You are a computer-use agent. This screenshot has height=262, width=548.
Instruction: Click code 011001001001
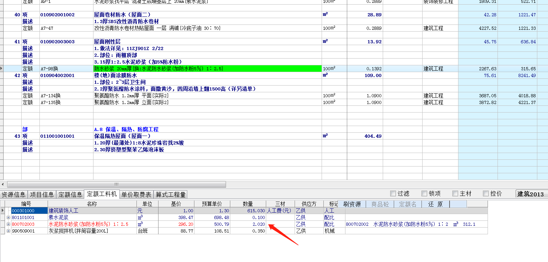click(58, 136)
